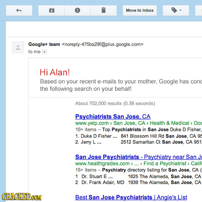202x202 pixels.
Task: Open the Labels tag dropdown
Action: (176, 11)
